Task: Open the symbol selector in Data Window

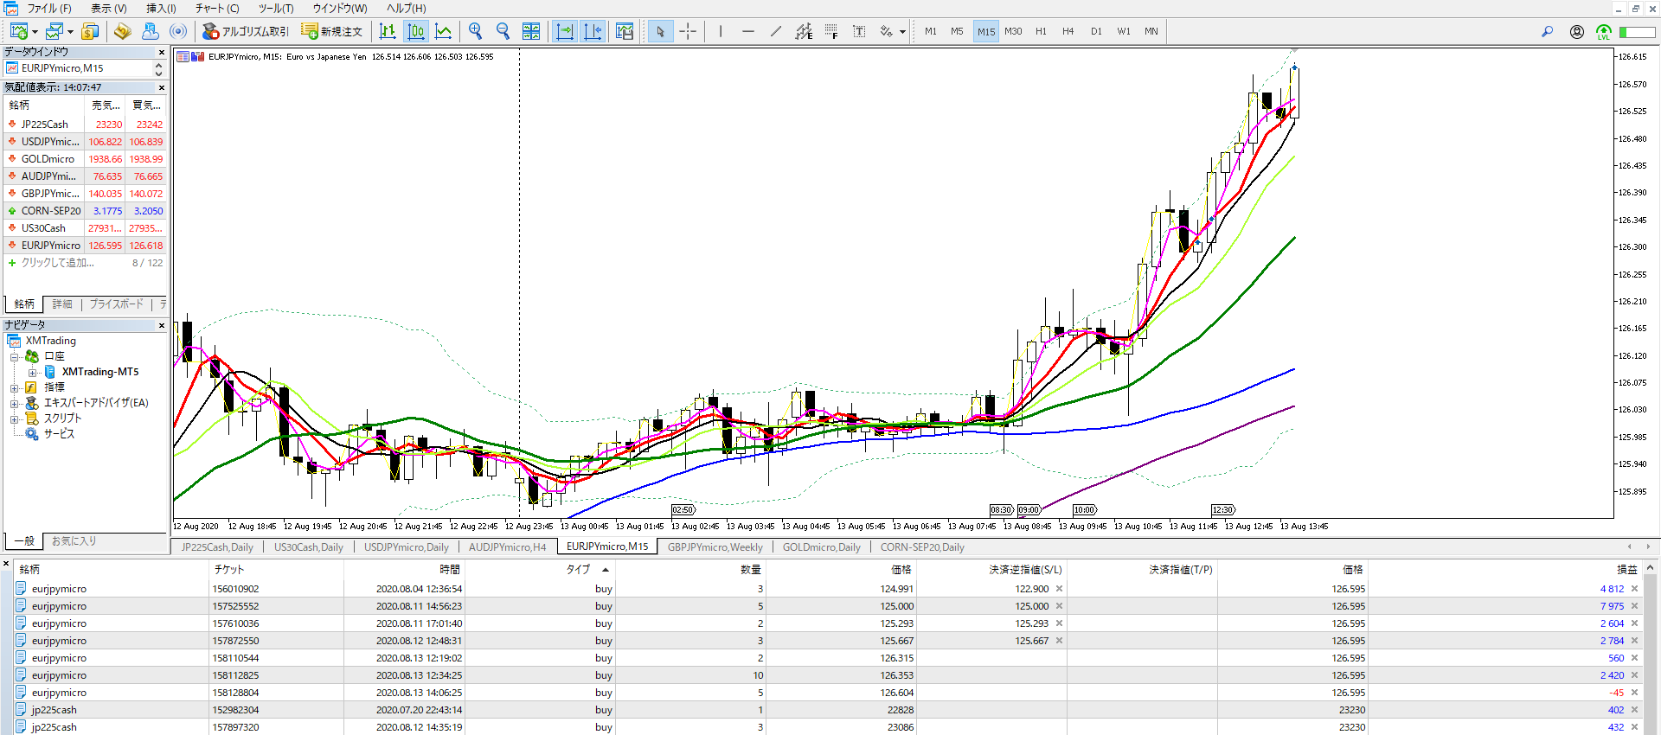Action: (84, 68)
